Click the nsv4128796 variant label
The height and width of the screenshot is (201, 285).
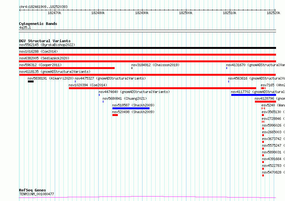[x=270, y=98]
